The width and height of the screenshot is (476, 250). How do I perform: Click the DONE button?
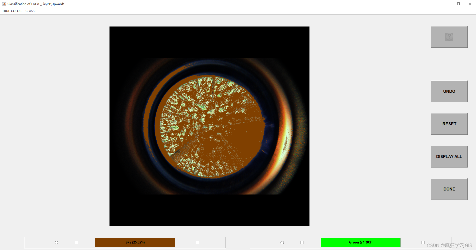tap(449, 189)
